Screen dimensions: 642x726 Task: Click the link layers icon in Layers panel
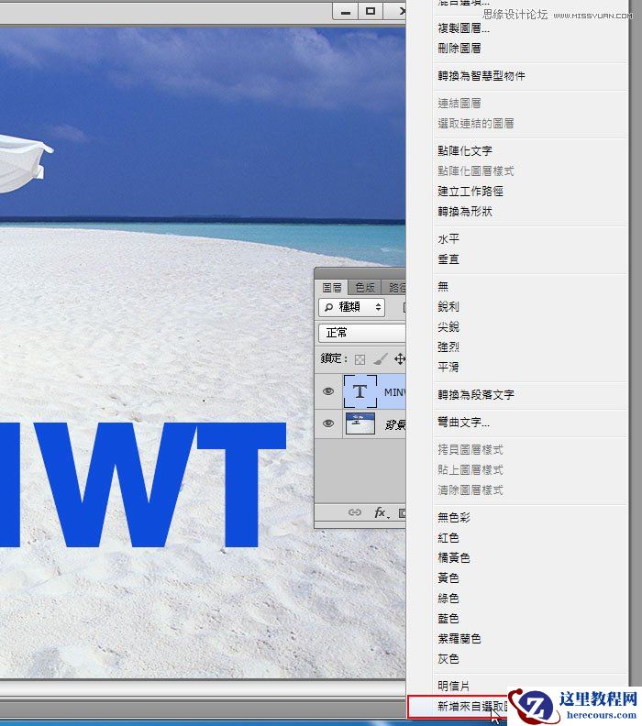pos(355,512)
